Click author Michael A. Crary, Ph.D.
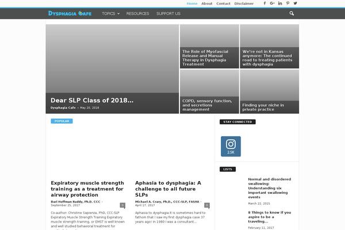The image size is (345, 230). [167, 202]
